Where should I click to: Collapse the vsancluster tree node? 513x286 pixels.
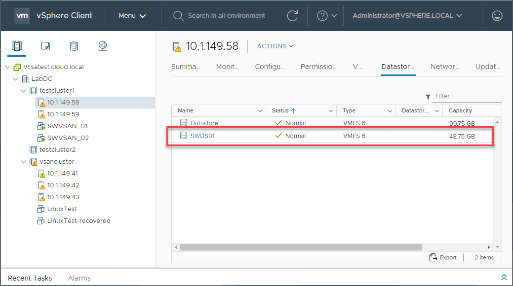[x=23, y=162]
